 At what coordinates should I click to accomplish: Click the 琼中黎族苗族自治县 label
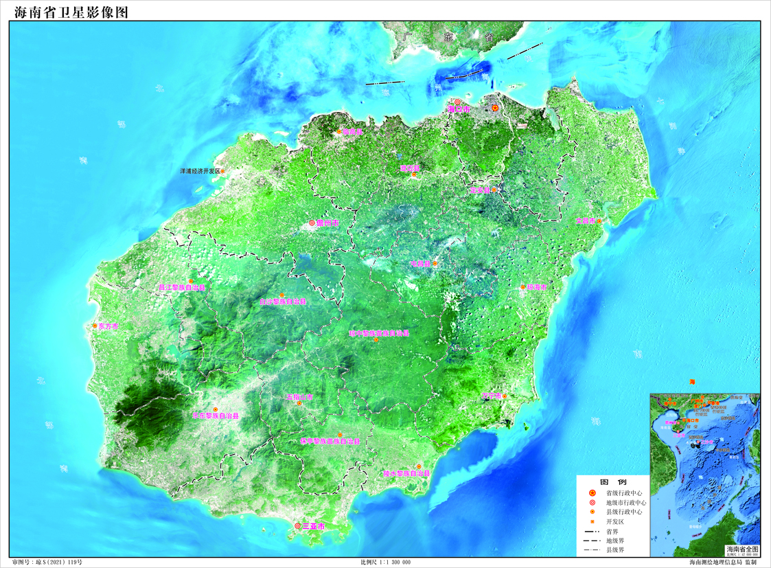pos(379,333)
